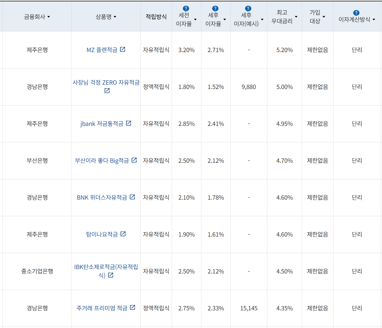Sort by 이자계산방식 column arrow
Viewport: 382px width, 328px height.
(374, 20)
